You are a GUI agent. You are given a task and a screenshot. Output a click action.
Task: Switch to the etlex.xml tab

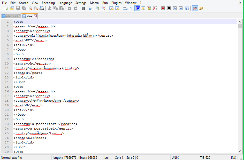11,16
